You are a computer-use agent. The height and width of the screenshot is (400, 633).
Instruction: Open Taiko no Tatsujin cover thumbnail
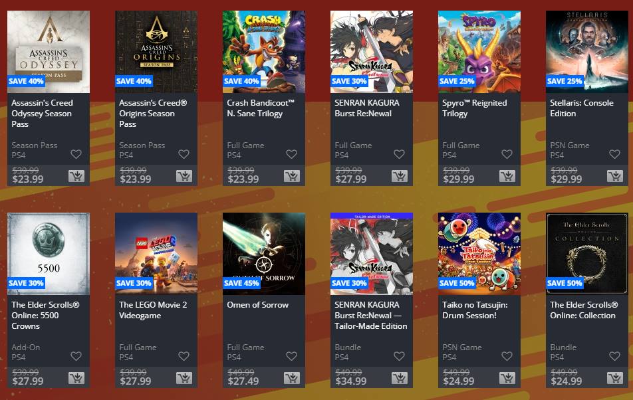coord(479,254)
